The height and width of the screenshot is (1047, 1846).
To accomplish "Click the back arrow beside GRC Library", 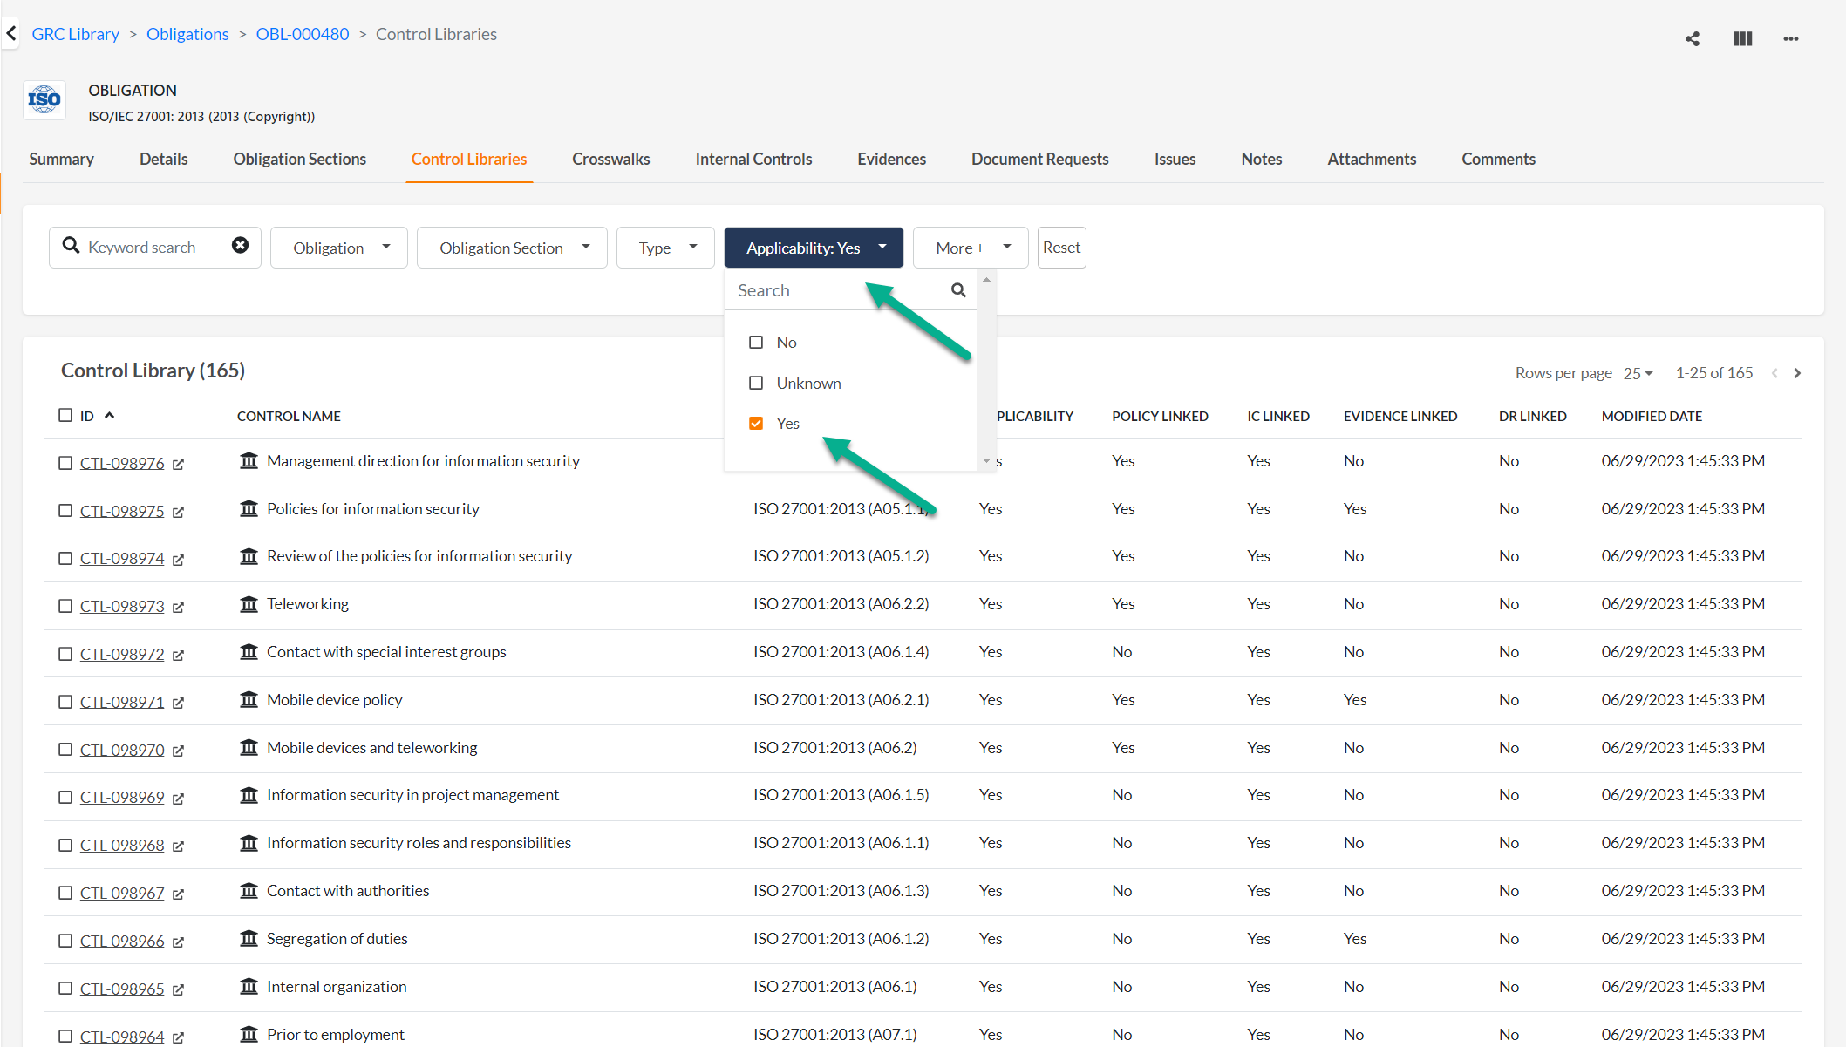I will click(x=11, y=34).
